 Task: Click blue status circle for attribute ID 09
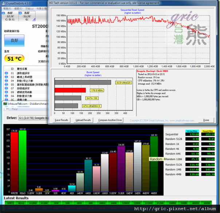pos(6,92)
